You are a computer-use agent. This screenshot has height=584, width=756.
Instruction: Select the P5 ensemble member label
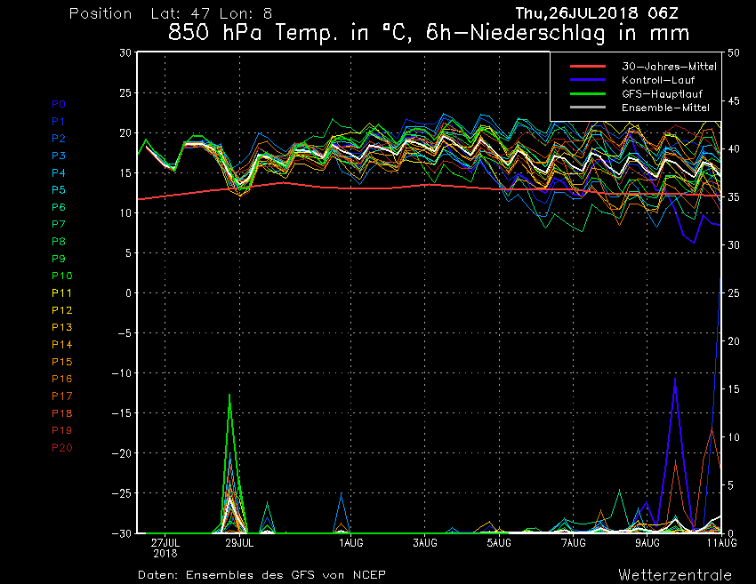tap(59, 190)
